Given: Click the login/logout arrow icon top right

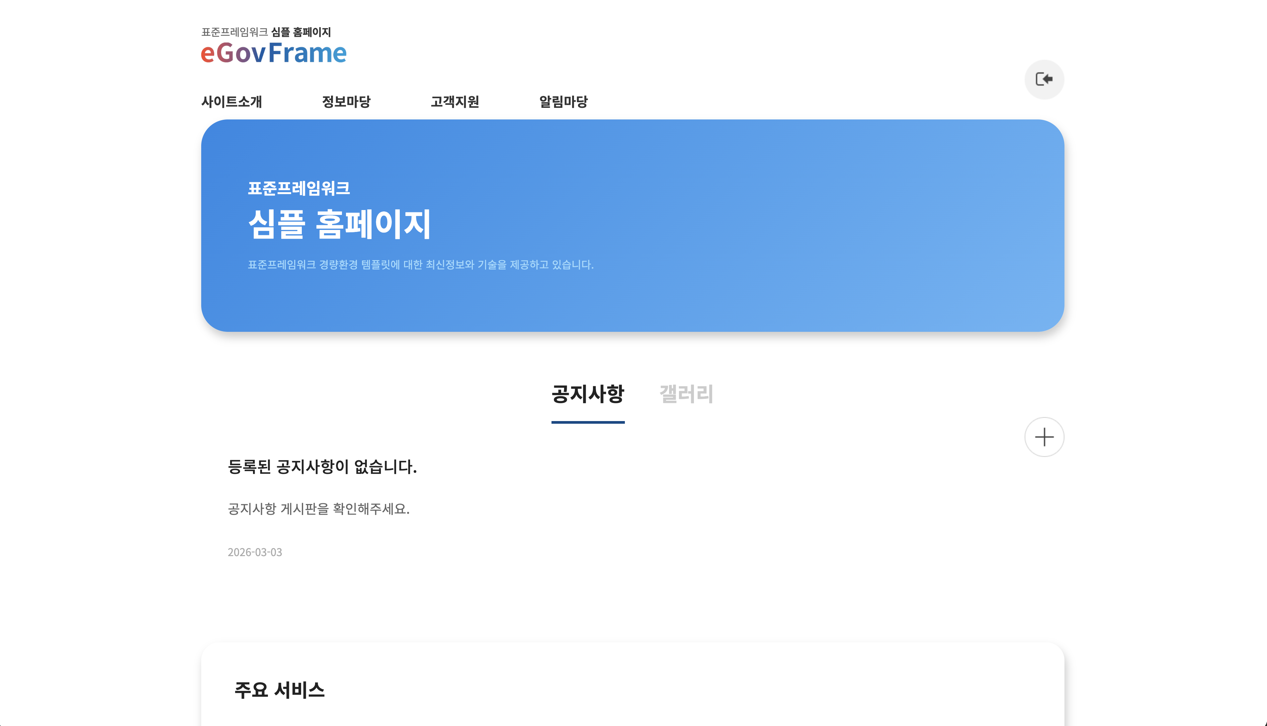Looking at the screenshot, I should (1044, 79).
